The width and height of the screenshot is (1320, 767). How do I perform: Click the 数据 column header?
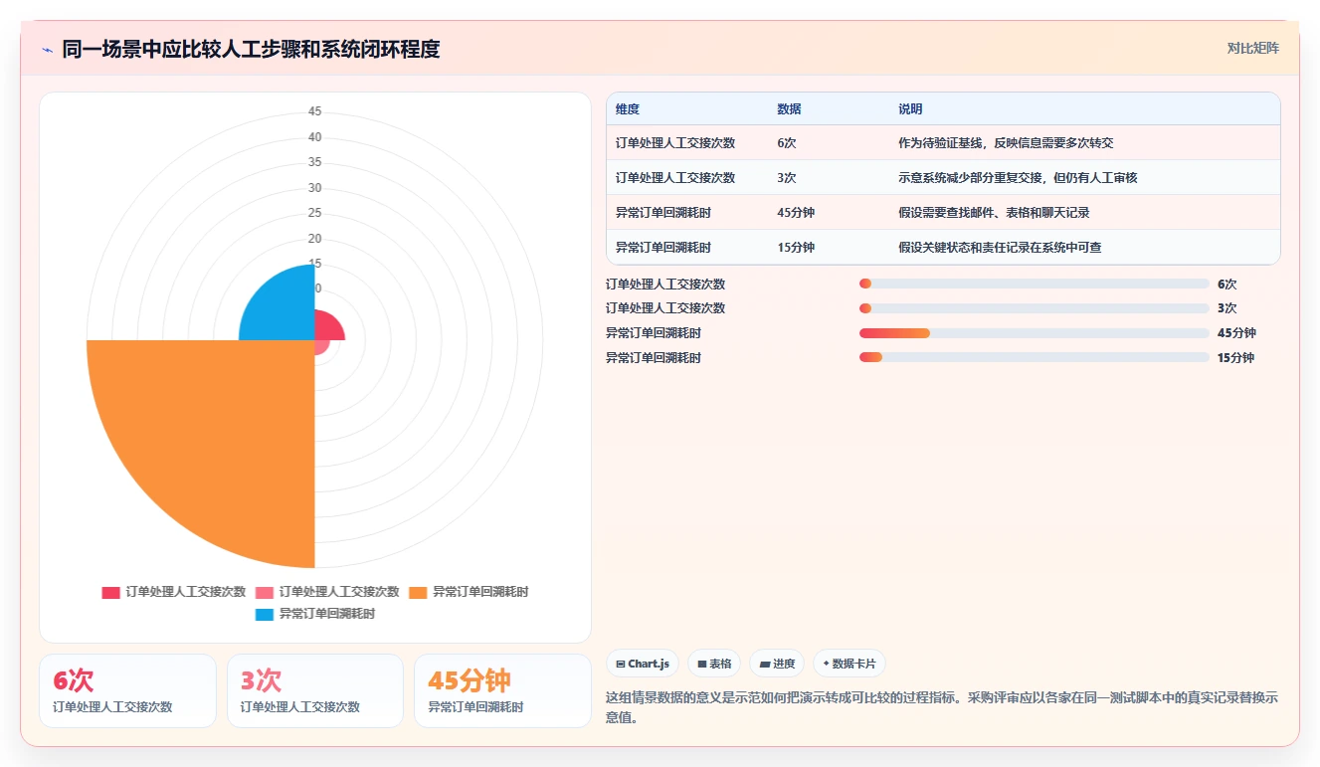click(x=789, y=108)
